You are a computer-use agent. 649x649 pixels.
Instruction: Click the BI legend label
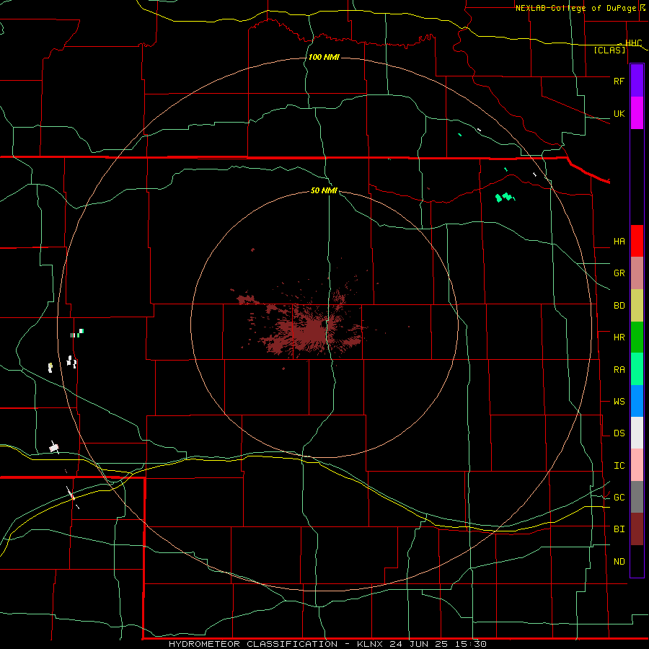[619, 529]
